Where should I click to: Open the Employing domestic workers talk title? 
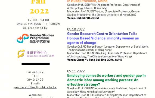tap(106, 80)
